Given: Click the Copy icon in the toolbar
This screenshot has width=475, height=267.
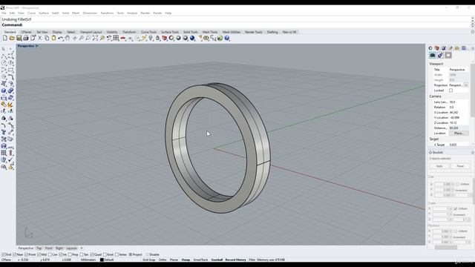Looking at the screenshot, I should (47, 38).
